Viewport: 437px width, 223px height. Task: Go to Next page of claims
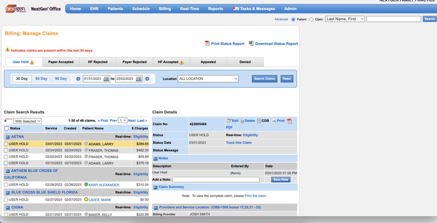coord(132,121)
